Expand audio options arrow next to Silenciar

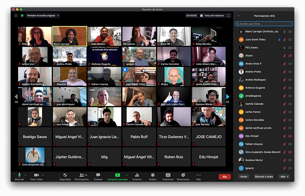pos(26,175)
